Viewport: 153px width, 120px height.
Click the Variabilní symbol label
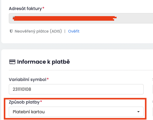[x=28, y=79]
